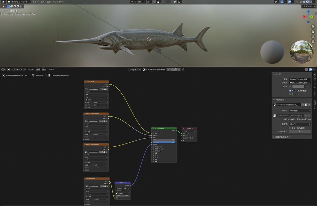Click the material user count button 2

pyautogui.click(x=168, y=70)
